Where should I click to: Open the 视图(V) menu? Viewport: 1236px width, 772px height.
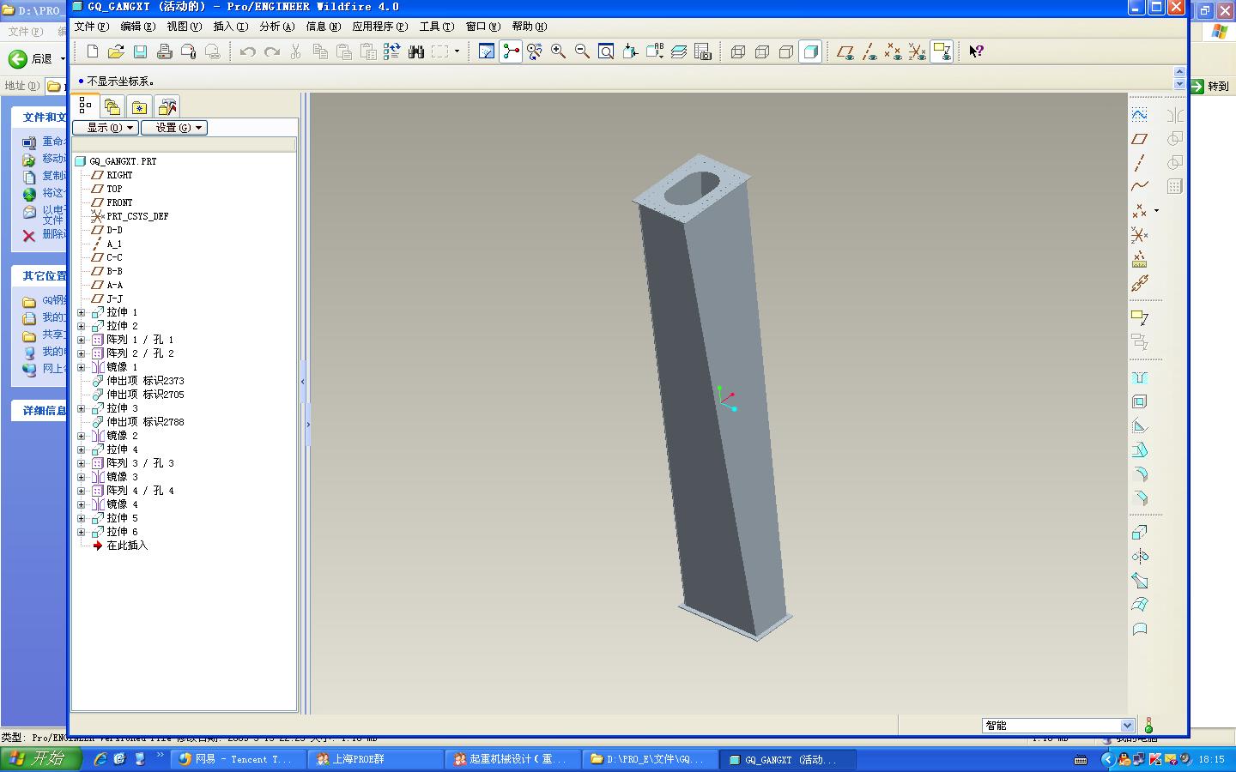[184, 27]
